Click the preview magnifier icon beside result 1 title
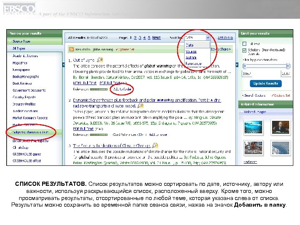The width and height of the screenshot is (300, 225). 100,60
